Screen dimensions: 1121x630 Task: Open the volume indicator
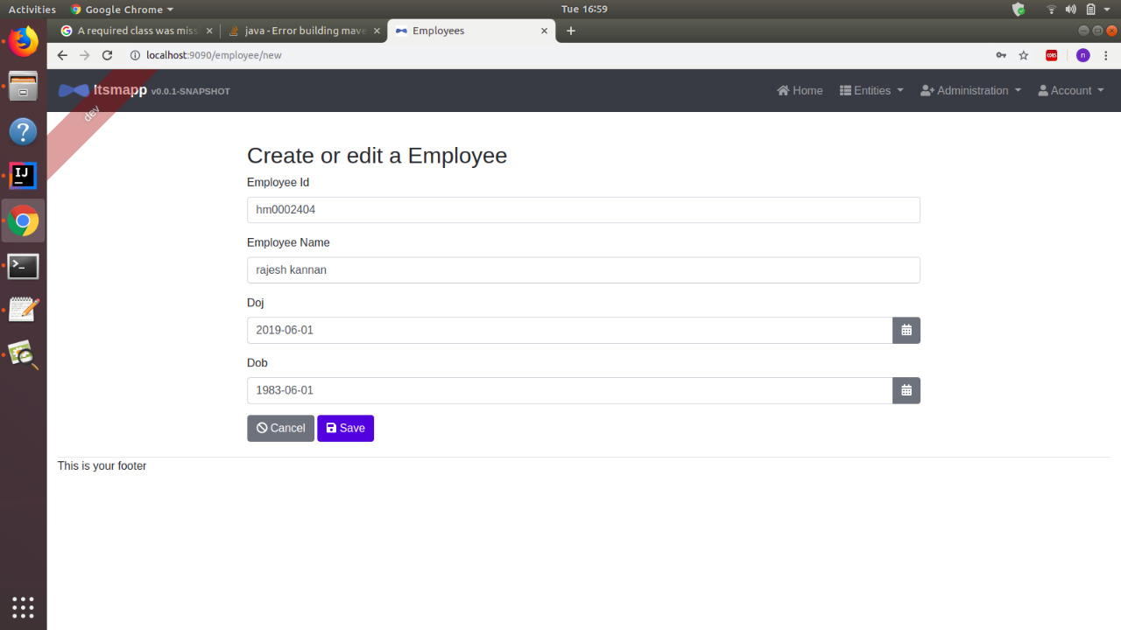coord(1070,9)
